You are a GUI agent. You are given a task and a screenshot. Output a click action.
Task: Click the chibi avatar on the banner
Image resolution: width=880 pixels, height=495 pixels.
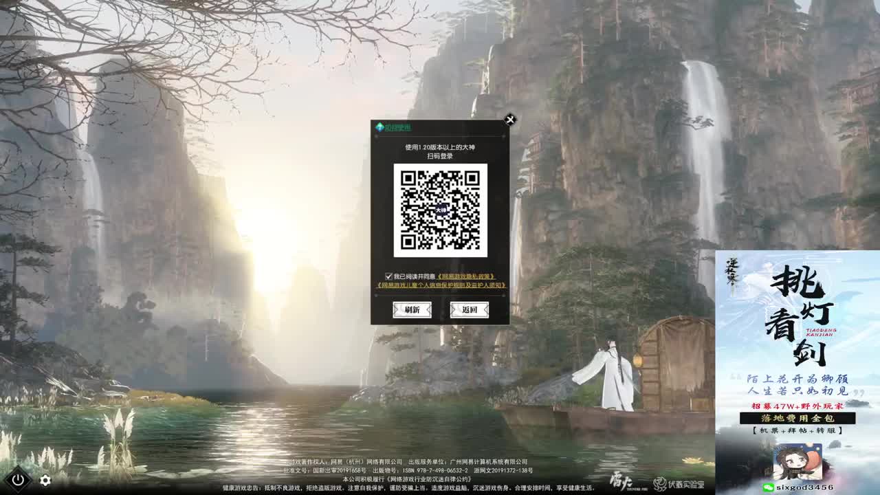click(x=797, y=462)
